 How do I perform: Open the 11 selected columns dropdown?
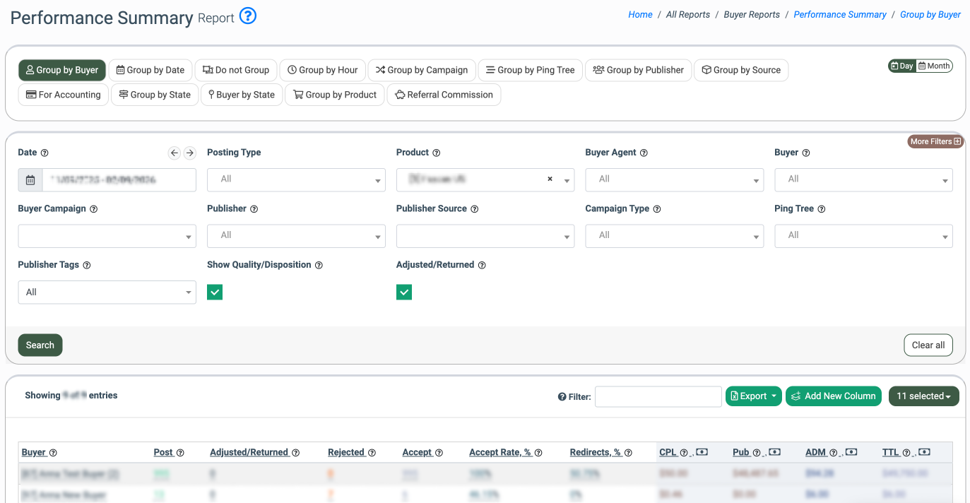923,396
